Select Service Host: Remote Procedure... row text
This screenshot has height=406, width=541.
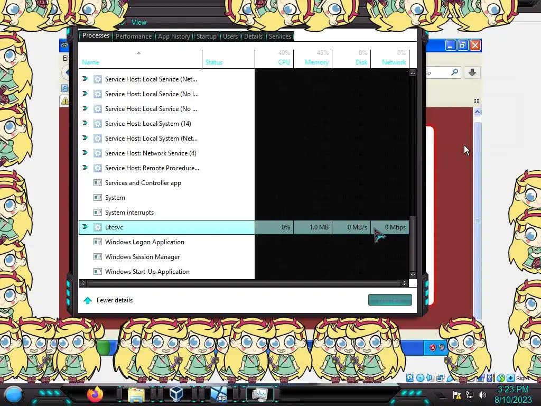[x=152, y=168]
